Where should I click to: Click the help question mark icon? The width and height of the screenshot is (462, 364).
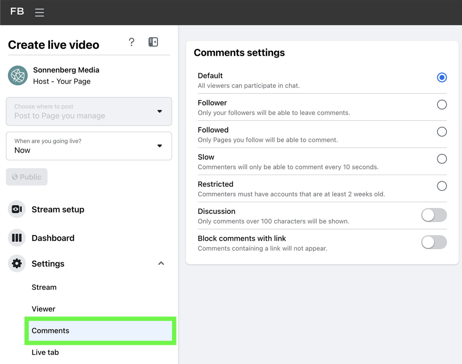[x=131, y=42]
